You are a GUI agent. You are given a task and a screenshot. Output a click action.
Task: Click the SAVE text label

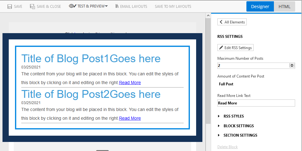(x=18, y=7)
